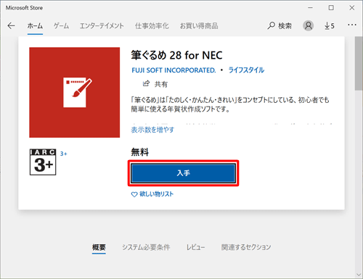Screen dimensions: 363x279
Task: Click the 検索 search label
Action: (x=285, y=26)
